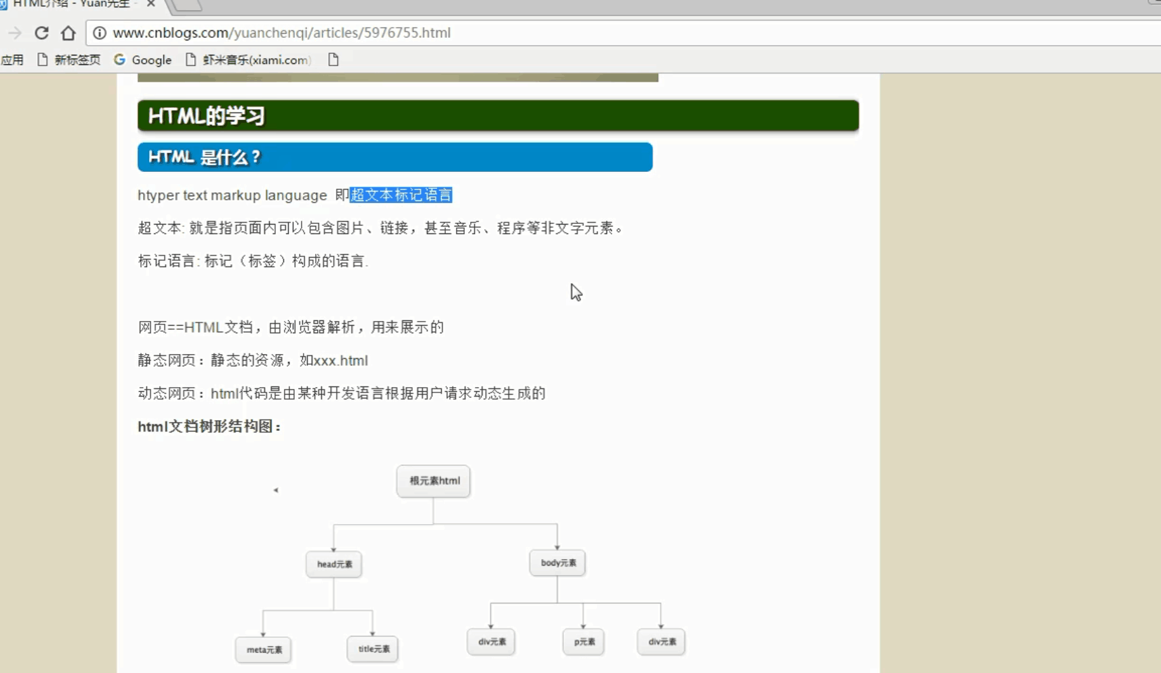Click the horizontal scrollbar above HTML的学习 heading

pyautogui.click(x=398, y=77)
